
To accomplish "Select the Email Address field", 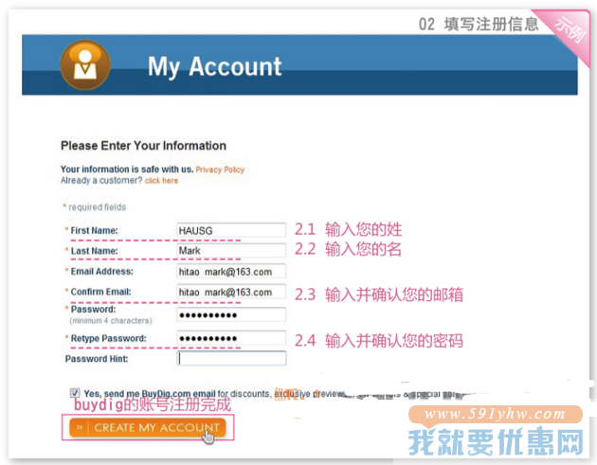I will pos(231,271).
